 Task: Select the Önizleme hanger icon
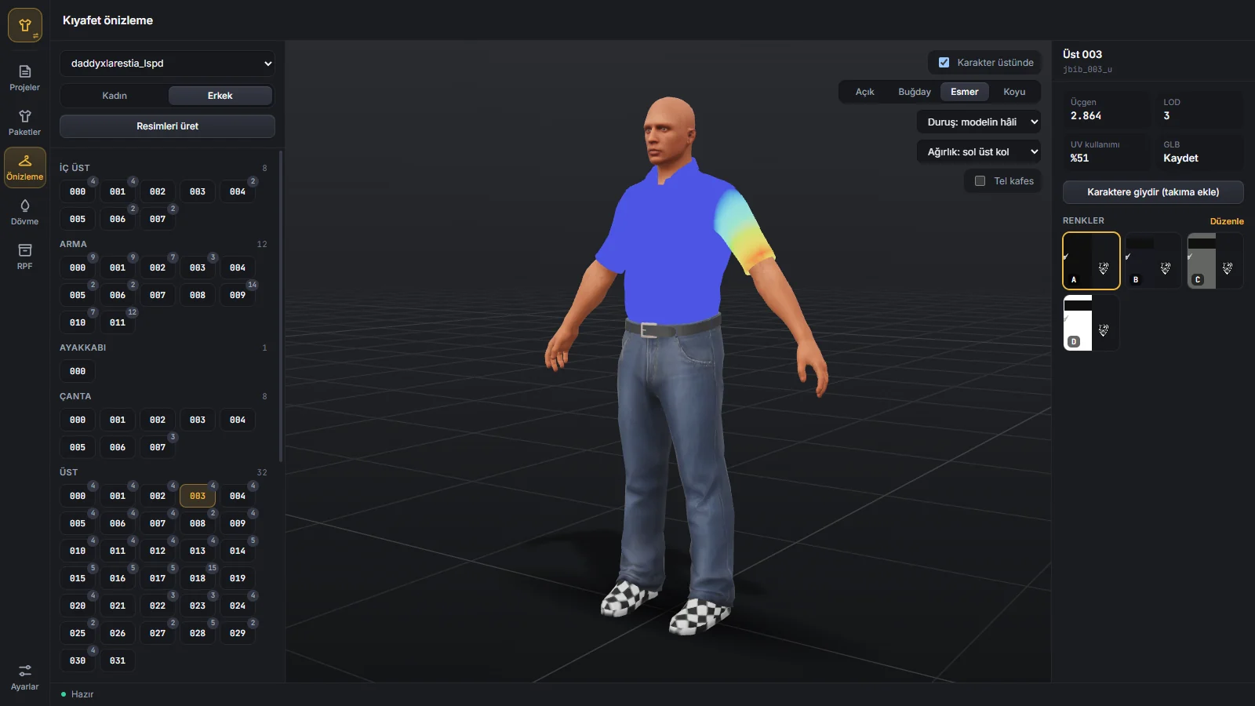(25, 161)
